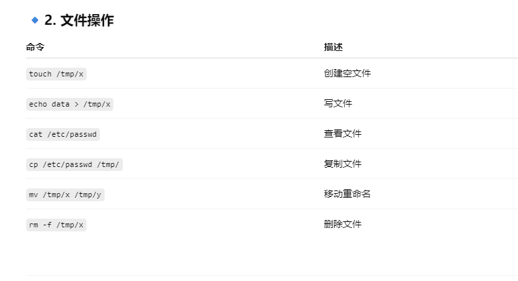Click the 'cat /etc/passwd' code block
The image size is (518, 281).
pyautogui.click(x=63, y=134)
